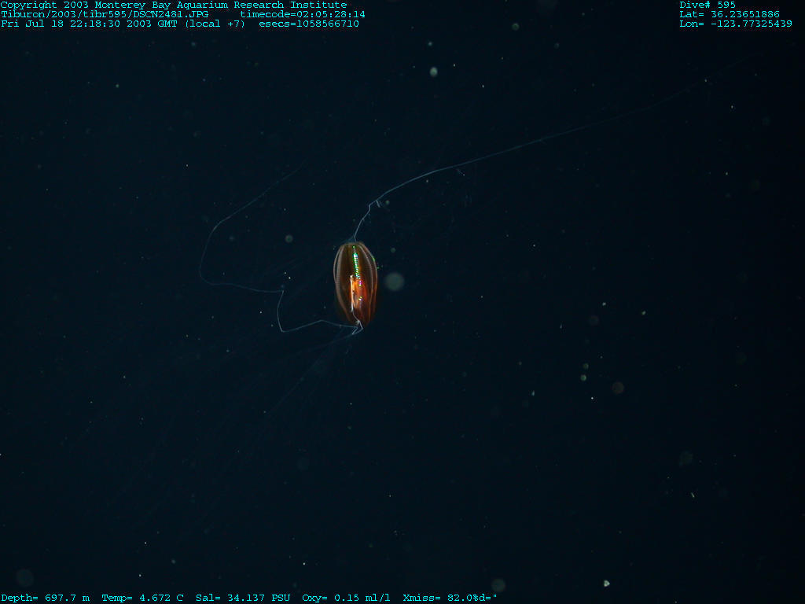This screenshot has width=805, height=604.
Task: Click the (local +7) timezone text
Action: tap(215, 24)
